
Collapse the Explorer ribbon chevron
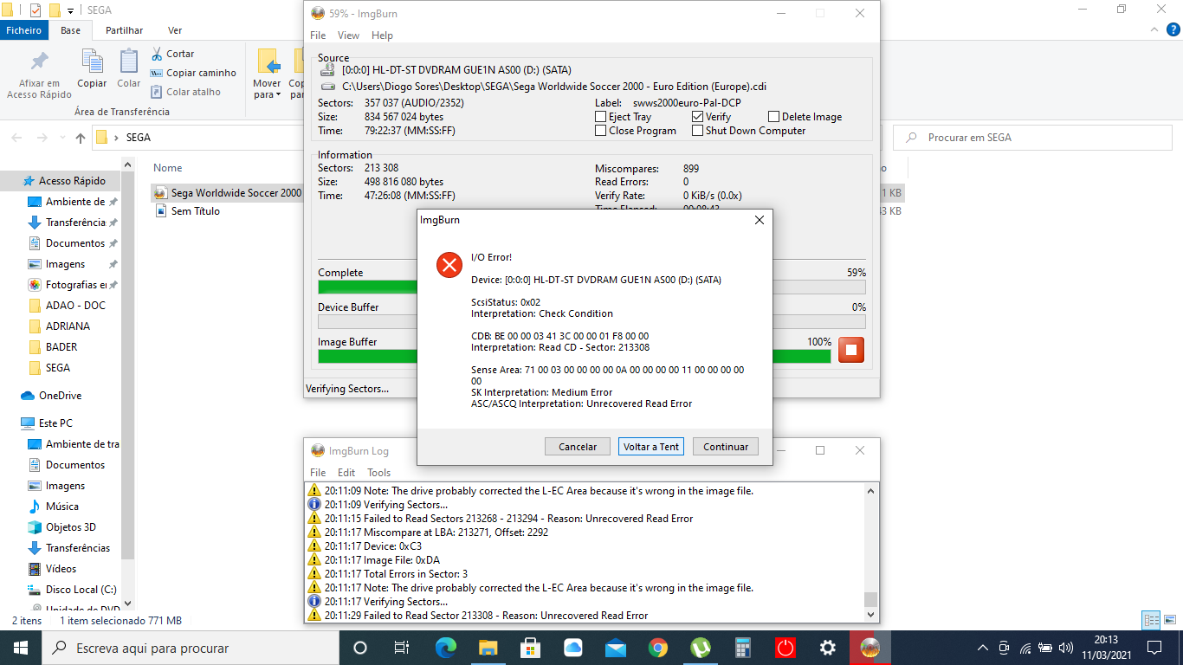pos(1153,30)
